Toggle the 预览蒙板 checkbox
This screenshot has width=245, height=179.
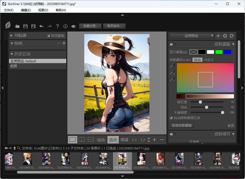pos(49,36)
